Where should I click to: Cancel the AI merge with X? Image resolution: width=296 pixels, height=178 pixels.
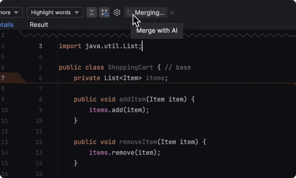tap(172, 12)
